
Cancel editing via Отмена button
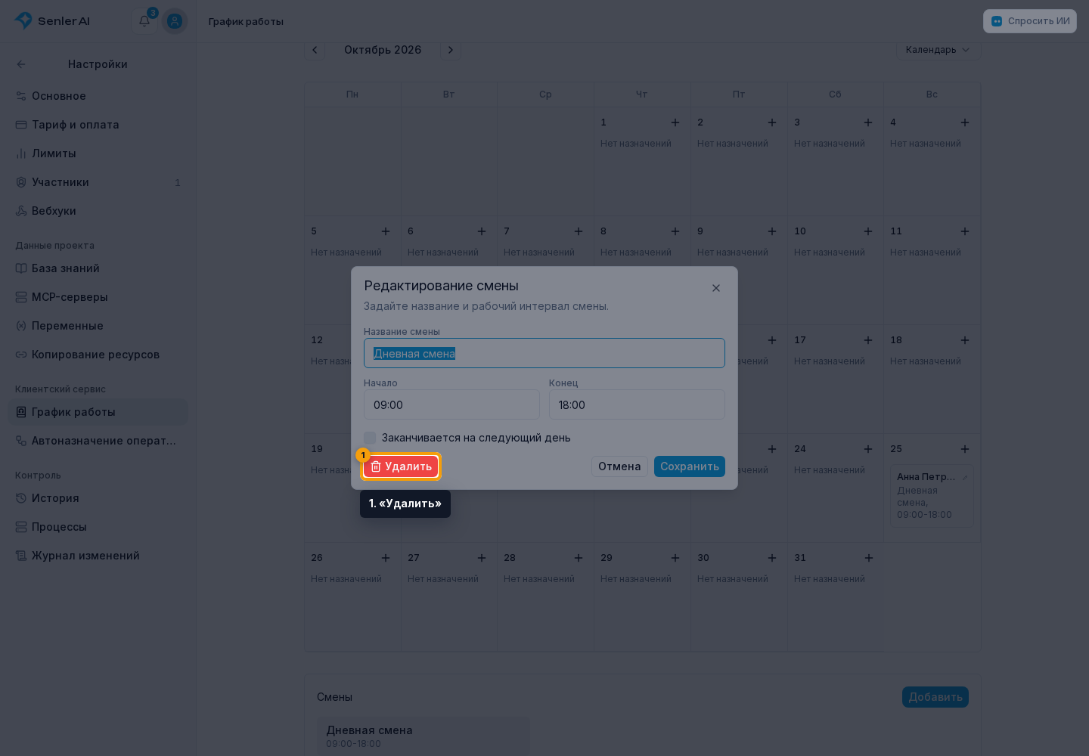click(x=619, y=466)
